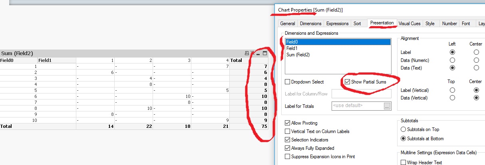Disable Always Fully Expanded option
This screenshot has width=485, height=165.
pos(288,148)
